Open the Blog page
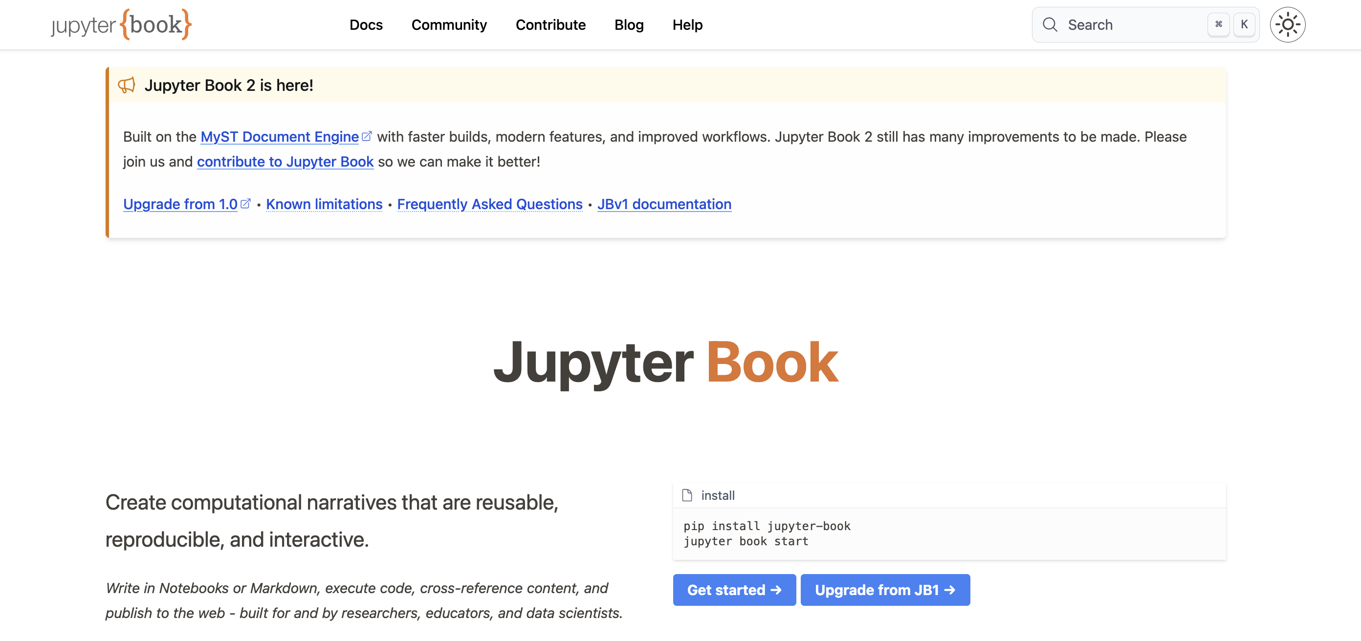This screenshot has width=1361, height=641. 629,24
